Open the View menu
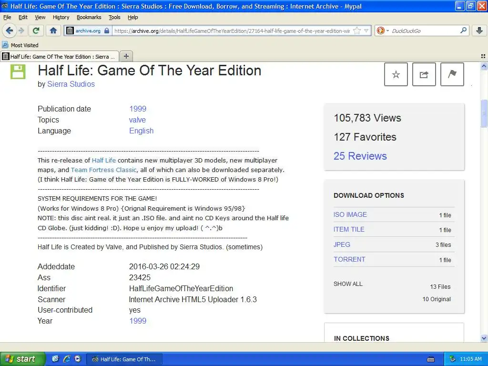 pos(40,17)
